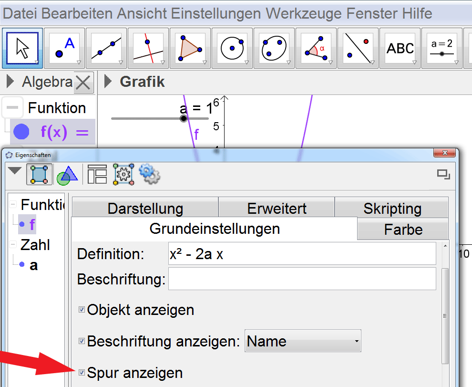Disable the Spur anzeigen checkbox

pyautogui.click(x=82, y=372)
